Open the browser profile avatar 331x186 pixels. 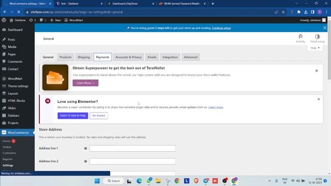[x=320, y=12]
